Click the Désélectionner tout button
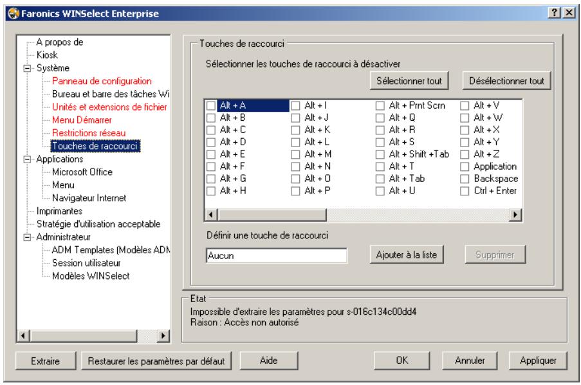Image resolution: width=581 pixels, height=385 pixels. [506, 81]
